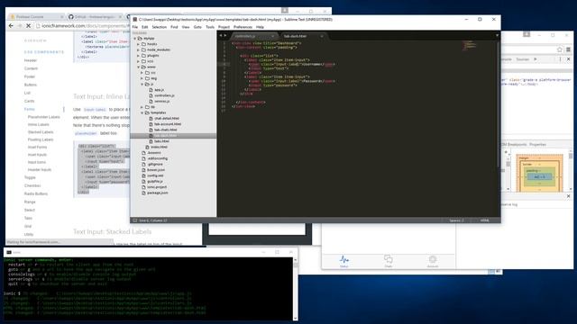The width and height of the screenshot is (577, 324).
Task: Open the Preferences menu in Sublime
Action: pos(243,27)
